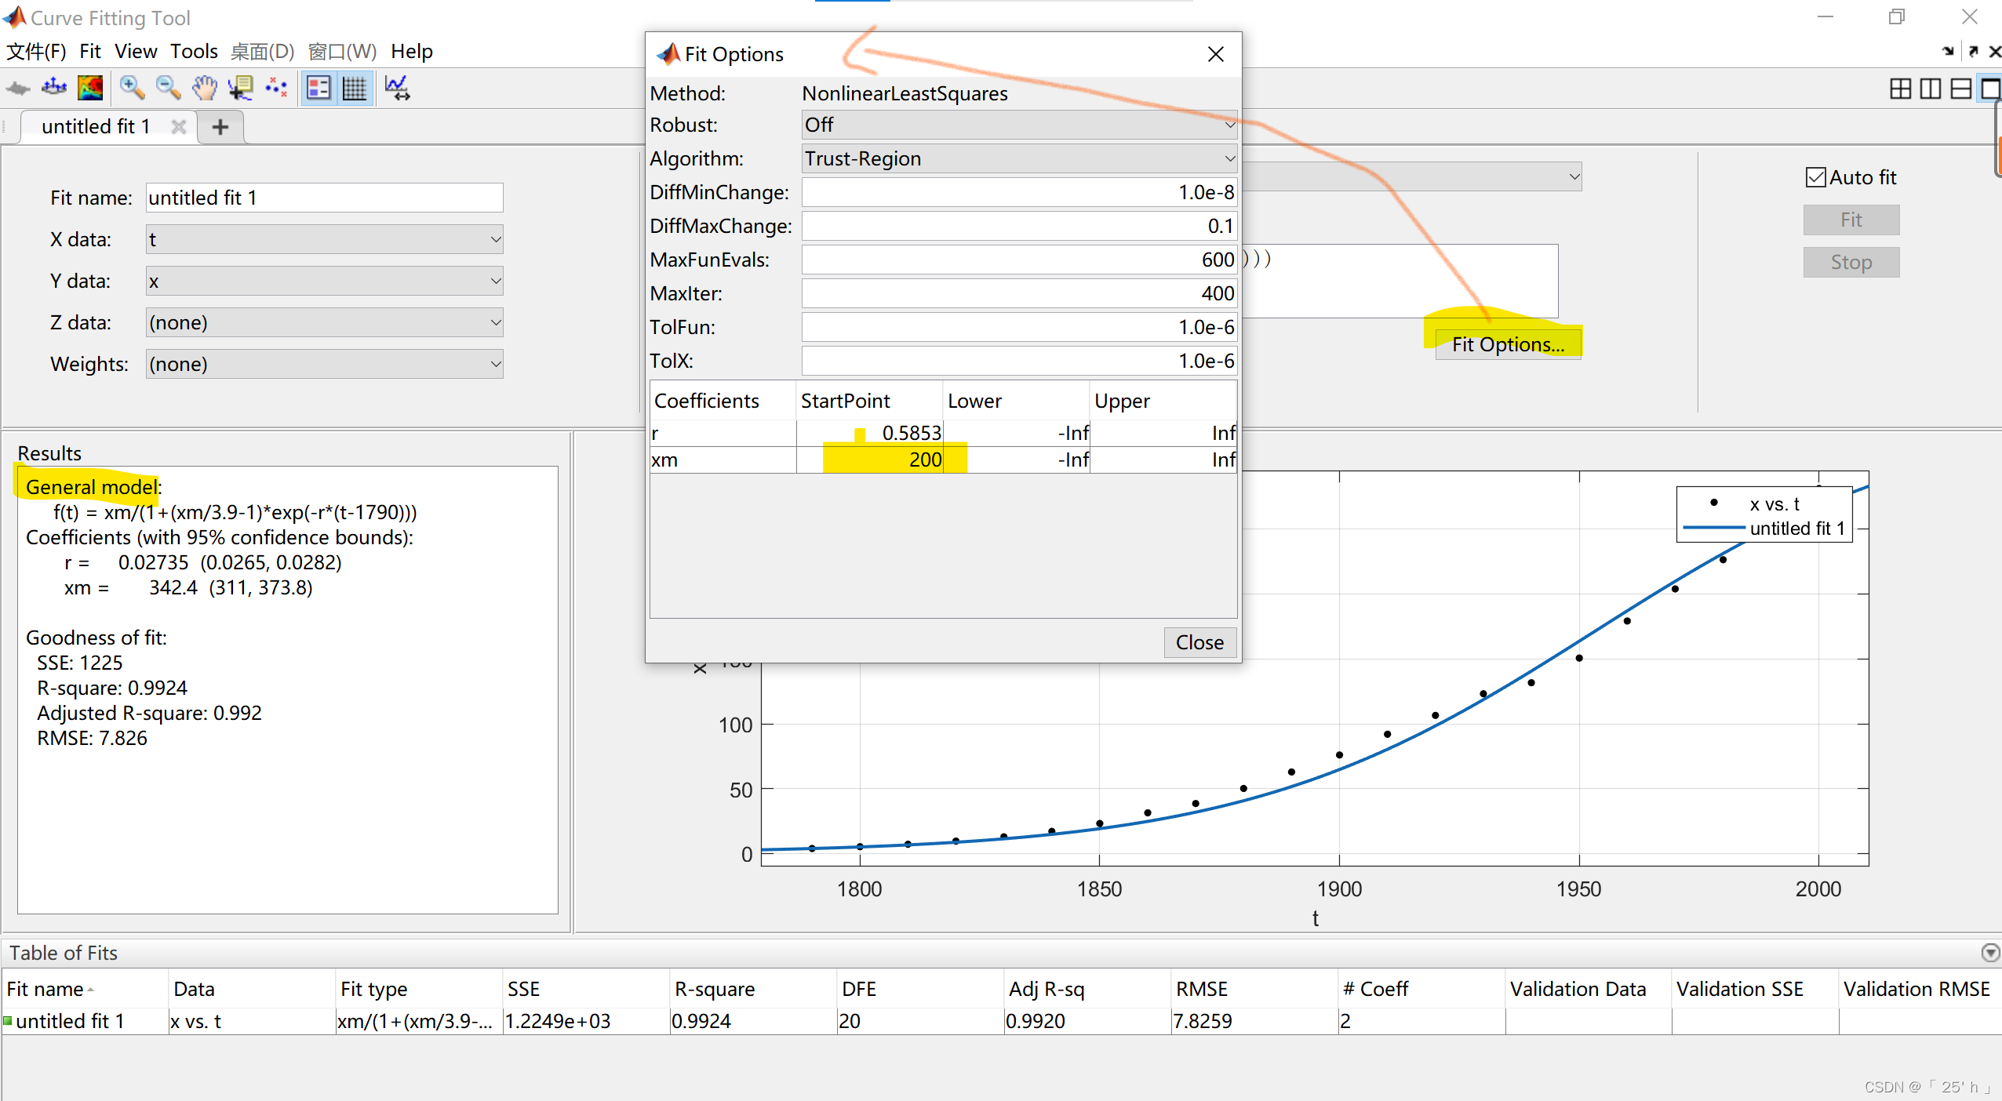2002x1101 pixels.
Task: Click the dock arrow icon top right
Action: pyautogui.click(x=1949, y=52)
